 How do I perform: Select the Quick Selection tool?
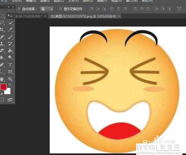(10, 23)
